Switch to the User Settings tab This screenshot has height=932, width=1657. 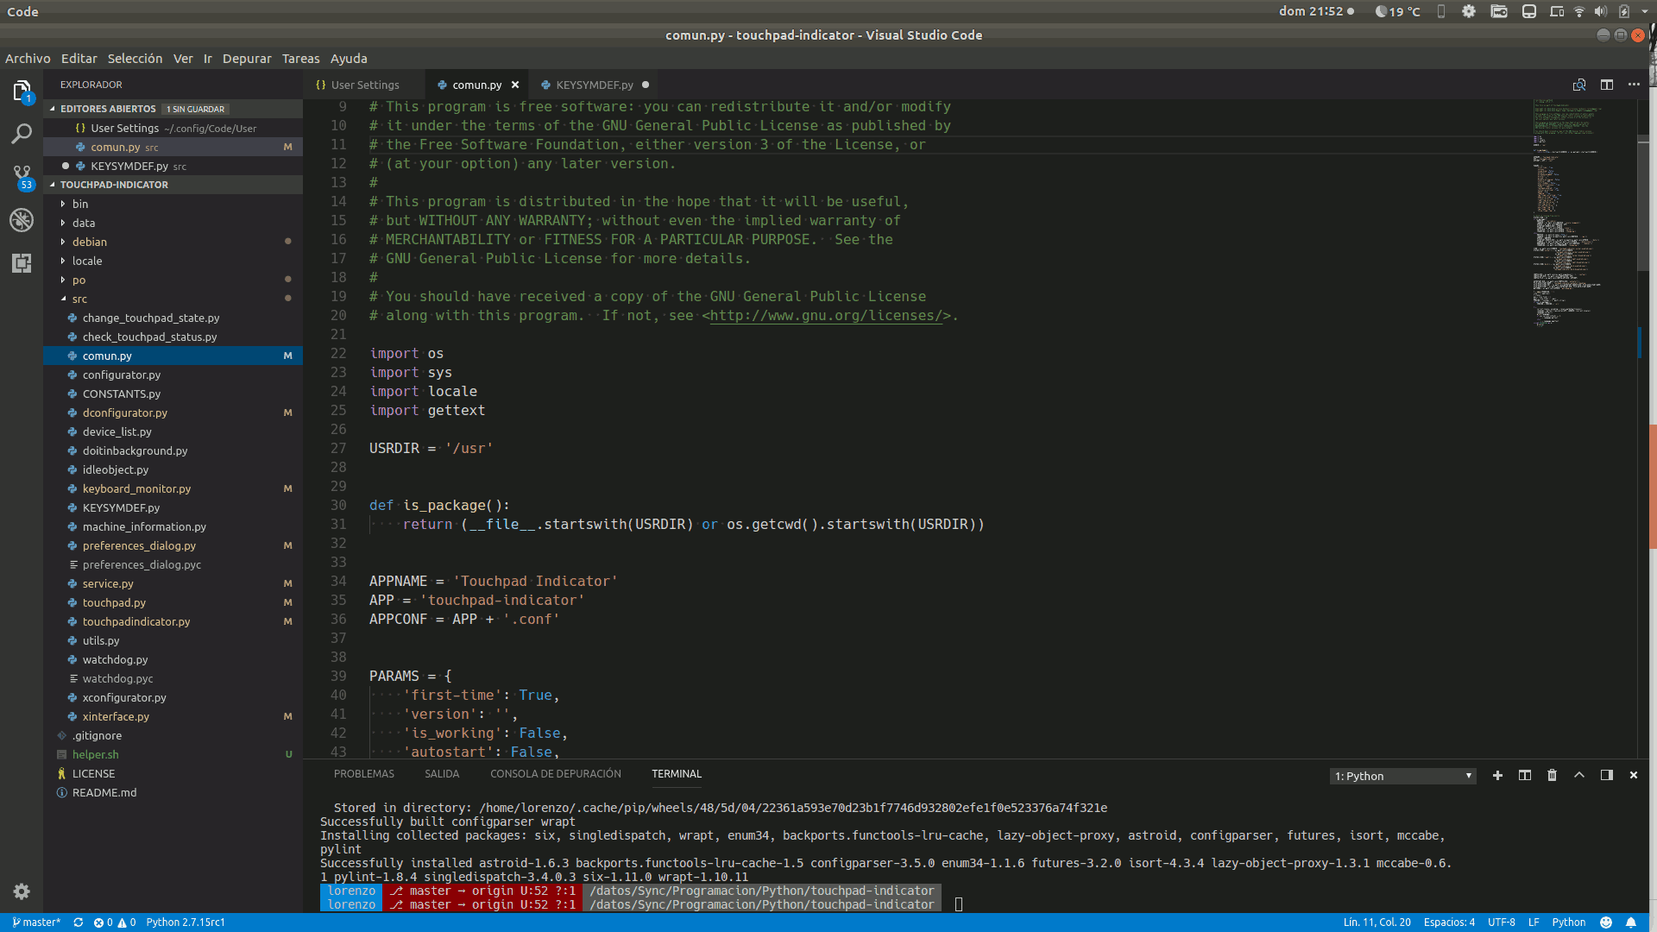click(x=365, y=85)
